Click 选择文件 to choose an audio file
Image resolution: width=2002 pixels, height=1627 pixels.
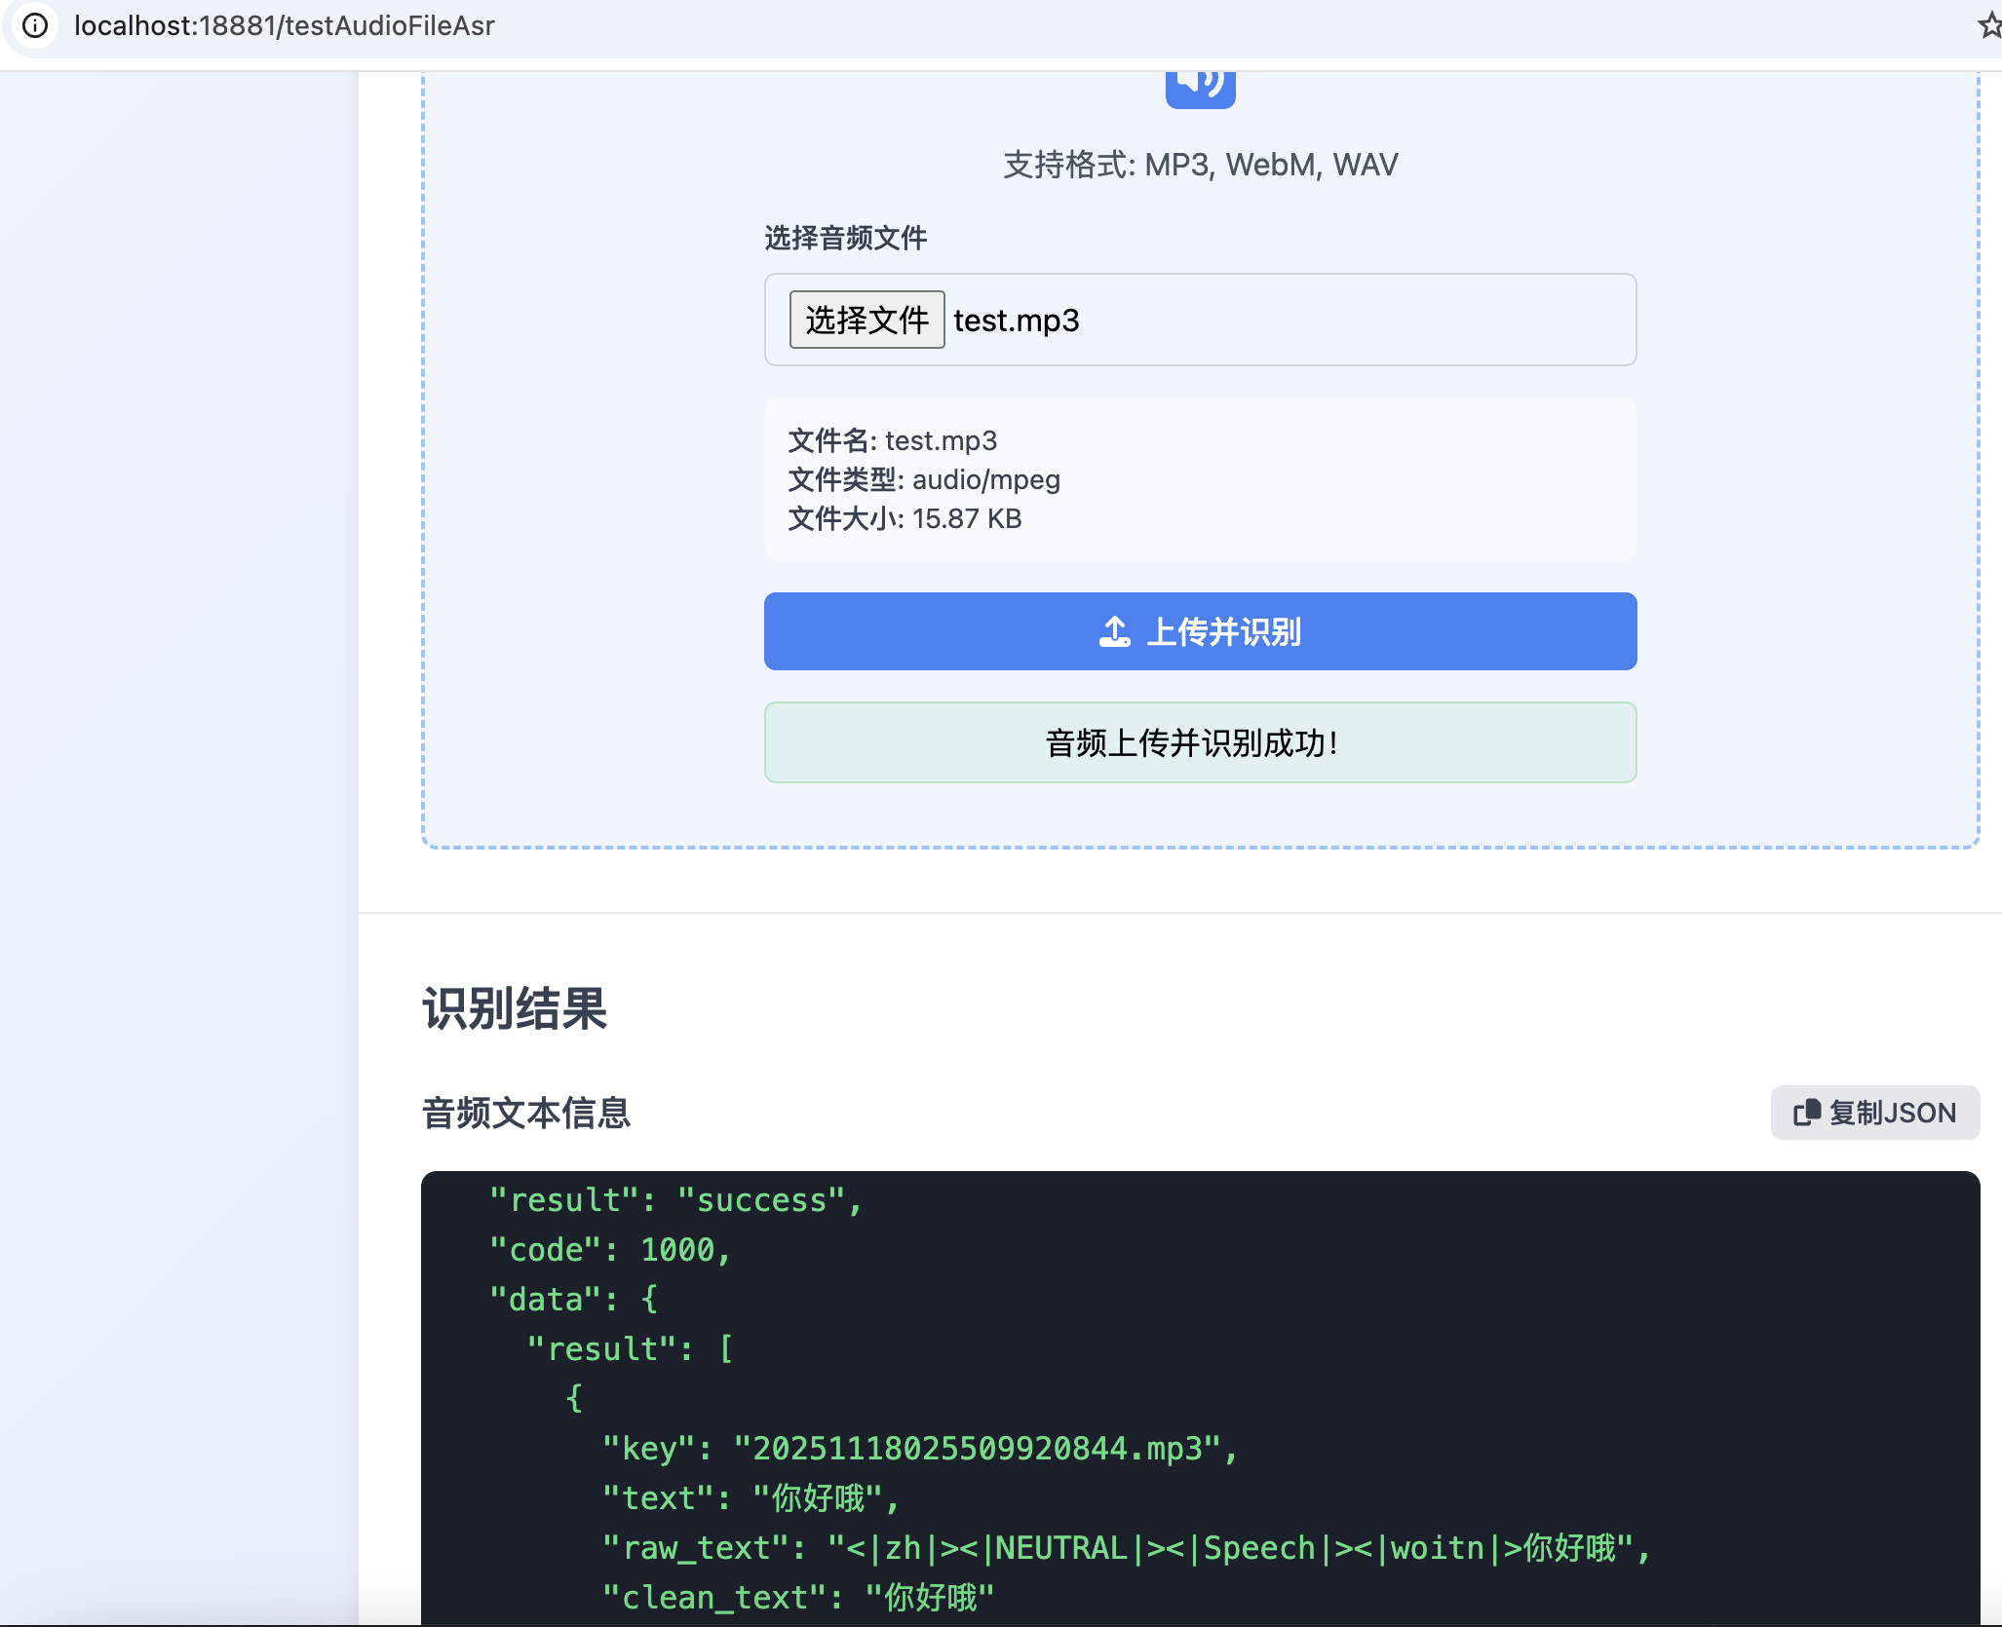tap(867, 320)
